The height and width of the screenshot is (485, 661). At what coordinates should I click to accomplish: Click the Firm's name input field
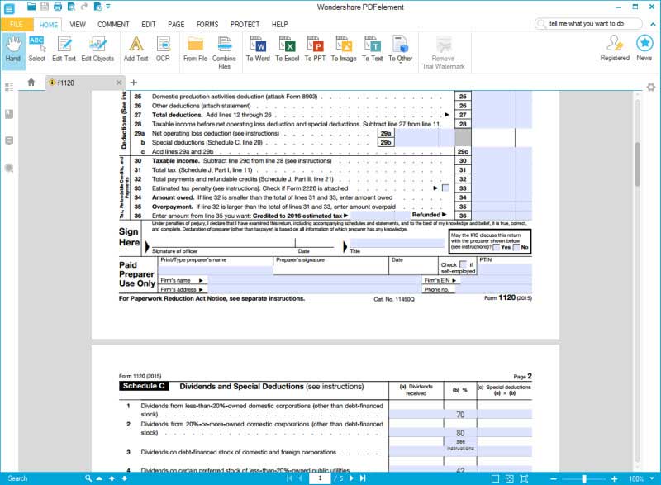[314, 280]
